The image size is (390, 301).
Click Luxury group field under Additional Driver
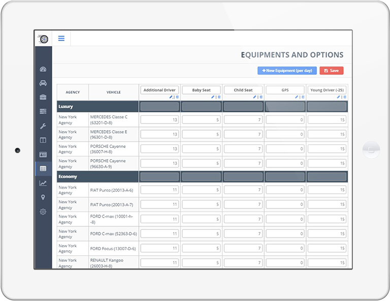pos(160,106)
